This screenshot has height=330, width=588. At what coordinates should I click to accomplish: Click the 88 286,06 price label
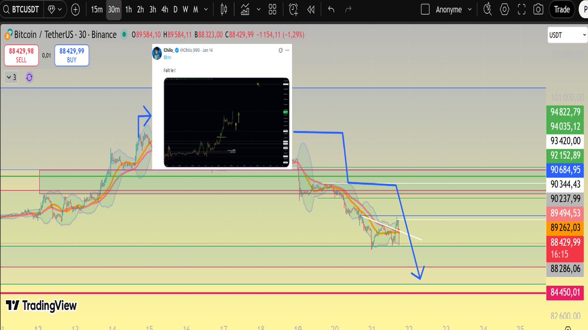point(565,268)
